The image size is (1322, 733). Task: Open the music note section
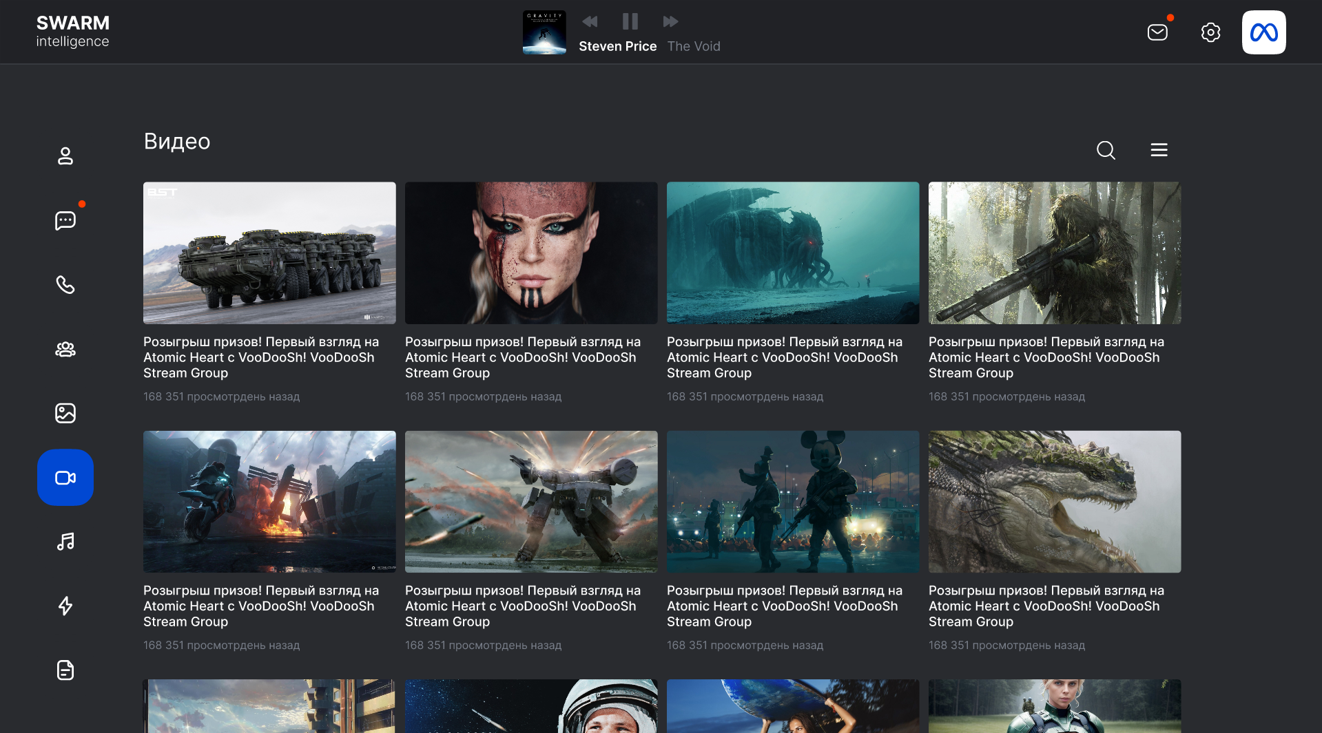[x=65, y=542]
